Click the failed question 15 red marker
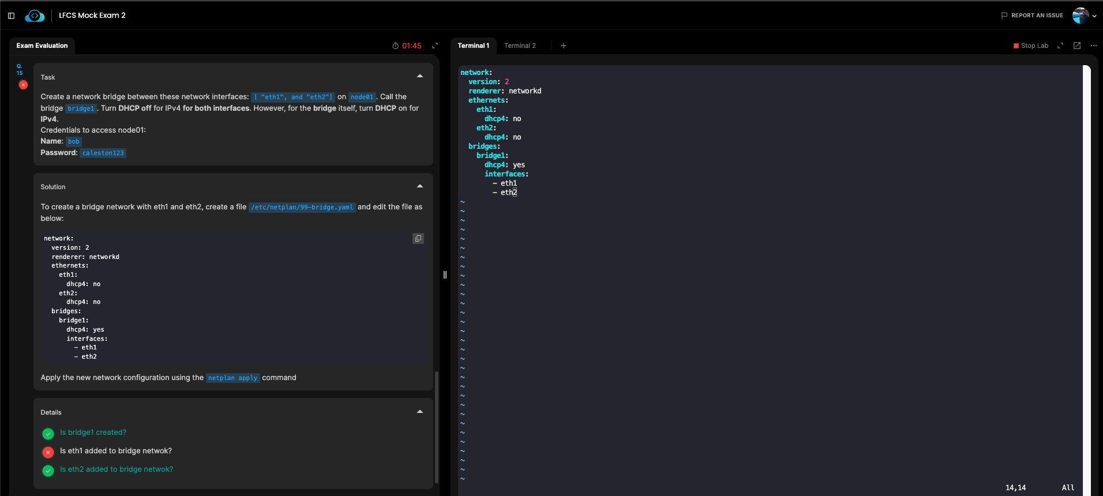This screenshot has height=496, width=1103. click(23, 85)
